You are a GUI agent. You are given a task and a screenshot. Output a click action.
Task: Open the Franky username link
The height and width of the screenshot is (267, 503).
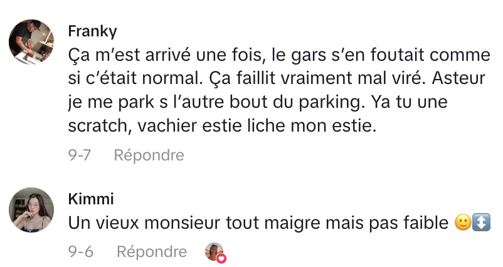click(x=92, y=31)
